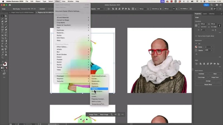Toggle the control bar link proportions button

tap(174, 9)
